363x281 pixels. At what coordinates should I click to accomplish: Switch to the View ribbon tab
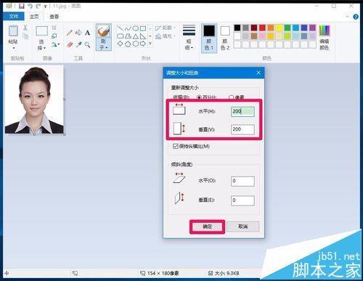(54, 17)
